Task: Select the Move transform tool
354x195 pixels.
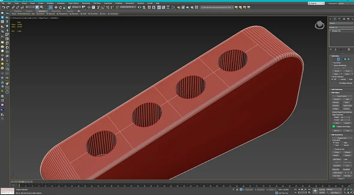Action: tap(56, 7)
